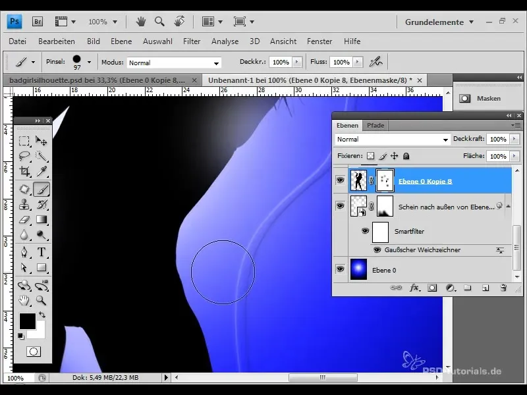
Task: Click the Rotate View tool in application bar
Action: pyautogui.click(x=179, y=22)
